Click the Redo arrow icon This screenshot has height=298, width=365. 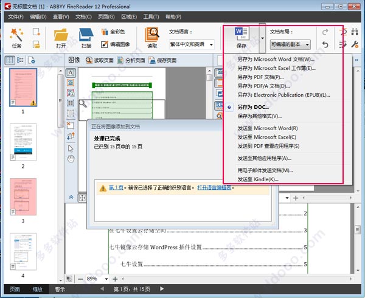(325, 32)
